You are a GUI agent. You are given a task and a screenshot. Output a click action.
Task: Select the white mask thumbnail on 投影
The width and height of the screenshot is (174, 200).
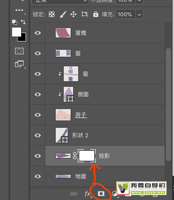click(x=87, y=156)
